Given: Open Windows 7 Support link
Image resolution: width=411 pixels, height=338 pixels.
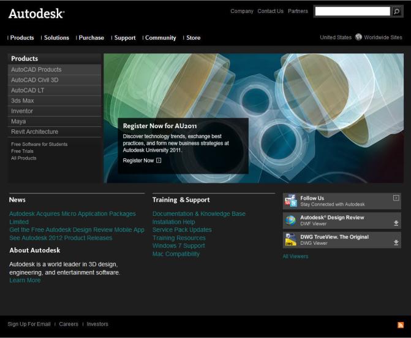Looking at the screenshot, I should [178, 246].
